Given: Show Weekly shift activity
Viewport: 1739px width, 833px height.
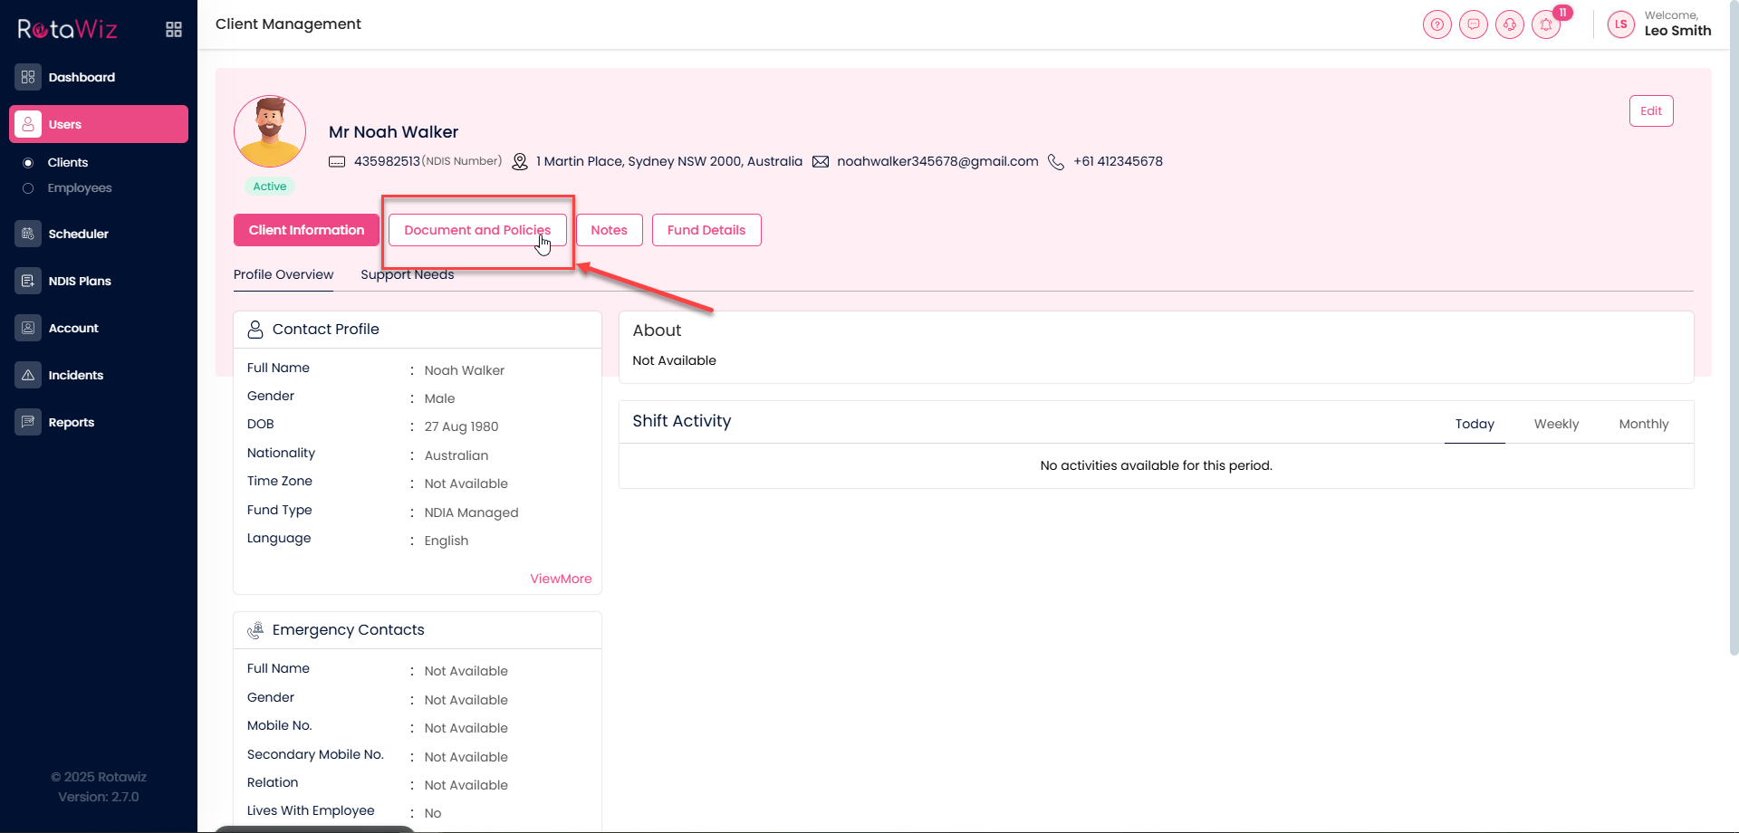Looking at the screenshot, I should [1555, 424].
